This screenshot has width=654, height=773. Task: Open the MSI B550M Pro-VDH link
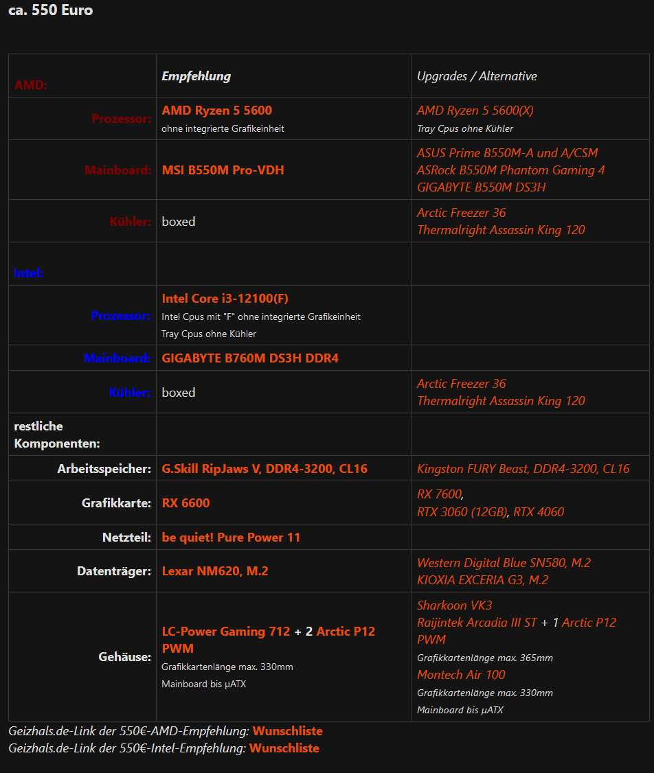[223, 170]
